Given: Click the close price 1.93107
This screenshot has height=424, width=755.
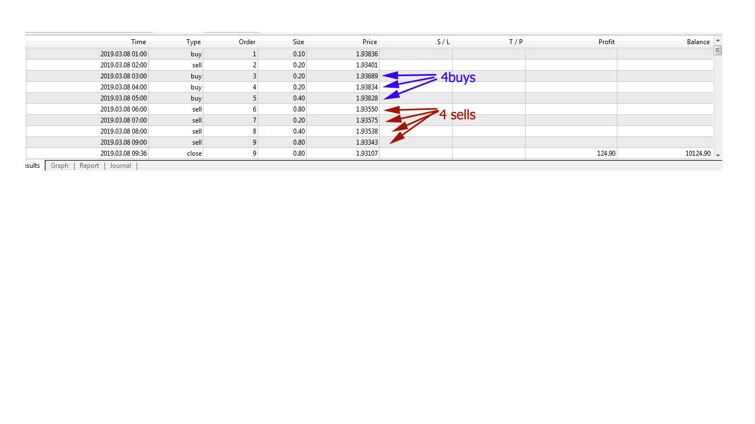Looking at the screenshot, I should (367, 153).
